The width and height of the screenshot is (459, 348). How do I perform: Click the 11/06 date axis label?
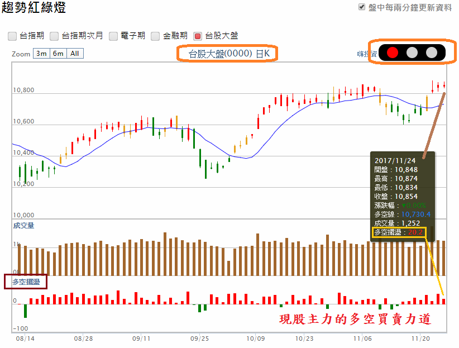click(362, 339)
